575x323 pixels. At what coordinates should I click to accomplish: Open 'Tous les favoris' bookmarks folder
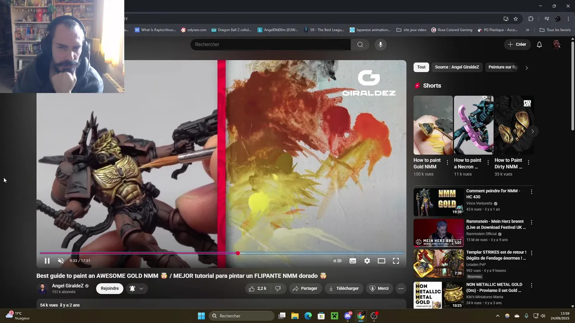(x=555, y=30)
